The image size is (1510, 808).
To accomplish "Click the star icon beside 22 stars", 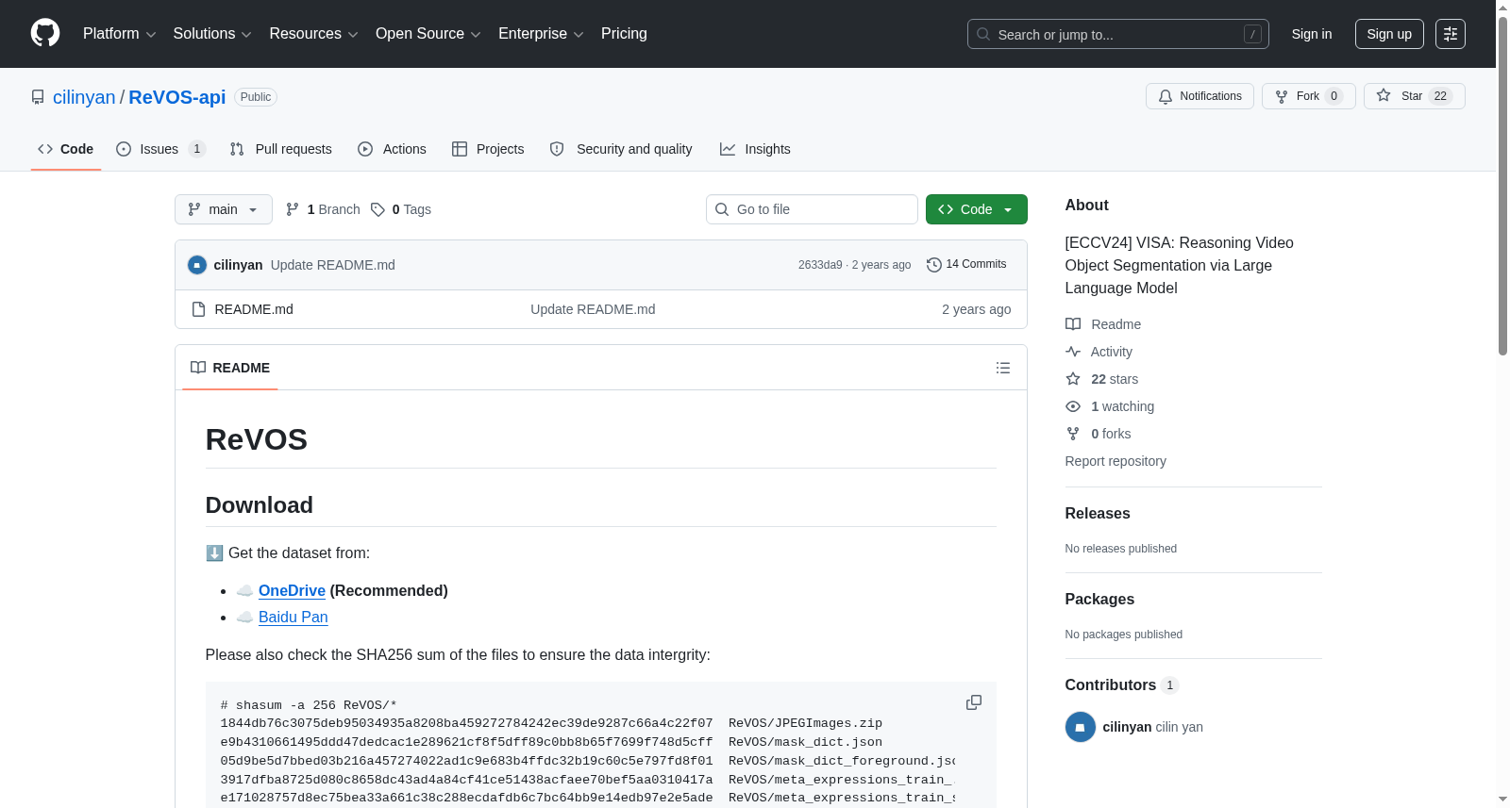I will click(x=1073, y=379).
